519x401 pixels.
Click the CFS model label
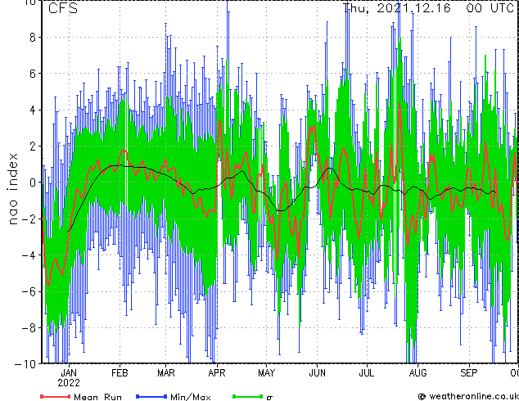tap(63, 8)
